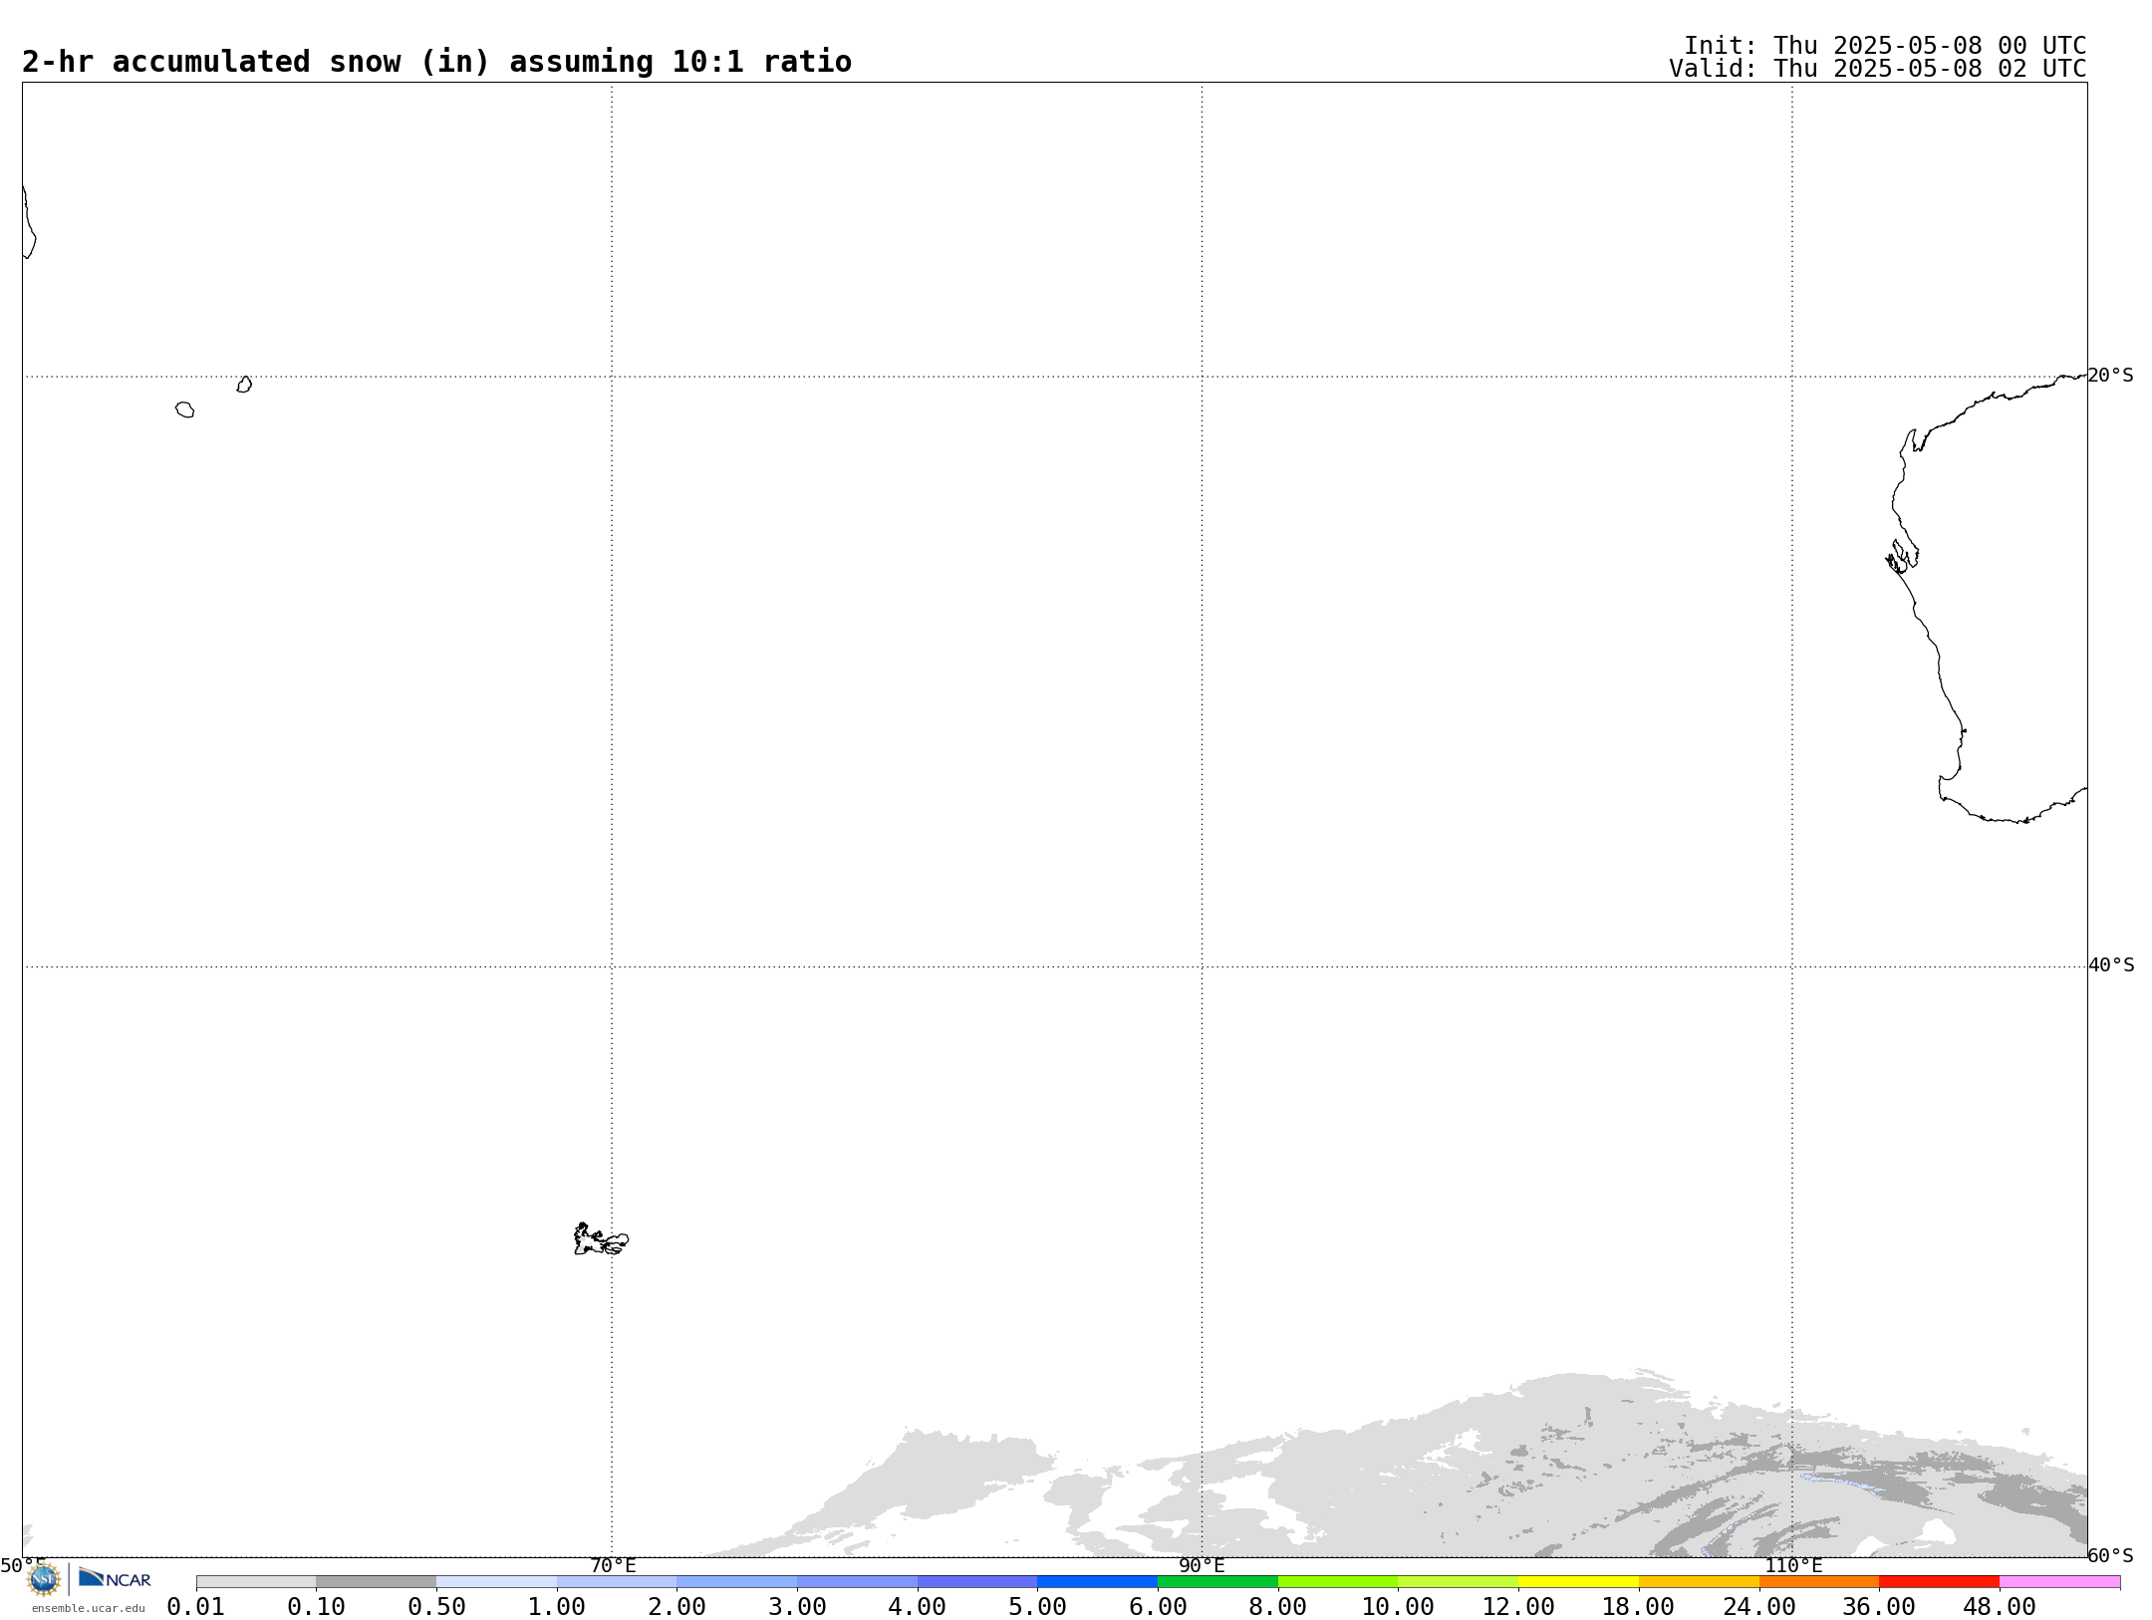
Task: Click the 3.00 colorbar value label
Action: [797, 1607]
